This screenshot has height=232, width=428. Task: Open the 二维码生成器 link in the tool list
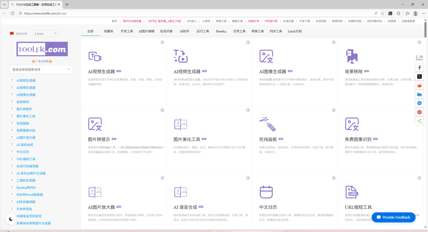coord(26,181)
